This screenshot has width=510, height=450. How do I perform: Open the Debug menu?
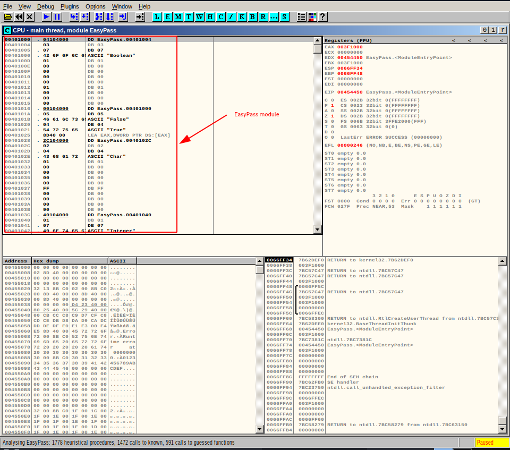click(46, 6)
